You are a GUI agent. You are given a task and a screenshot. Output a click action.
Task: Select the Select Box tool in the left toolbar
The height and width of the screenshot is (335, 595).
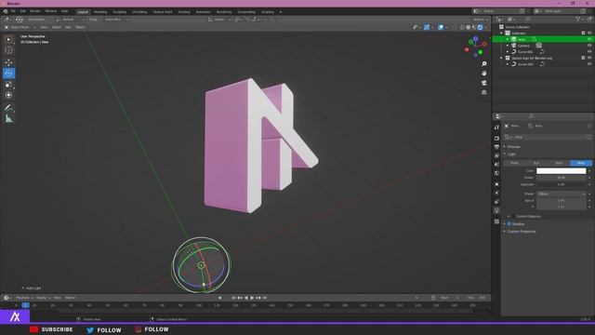click(8, 39)
